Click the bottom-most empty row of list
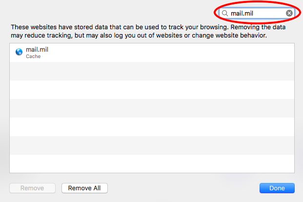 pos(152,164)
